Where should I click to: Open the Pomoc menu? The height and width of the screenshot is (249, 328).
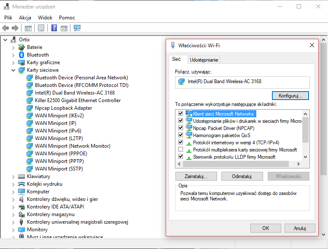pyautogui.click(x=67, y=18)
